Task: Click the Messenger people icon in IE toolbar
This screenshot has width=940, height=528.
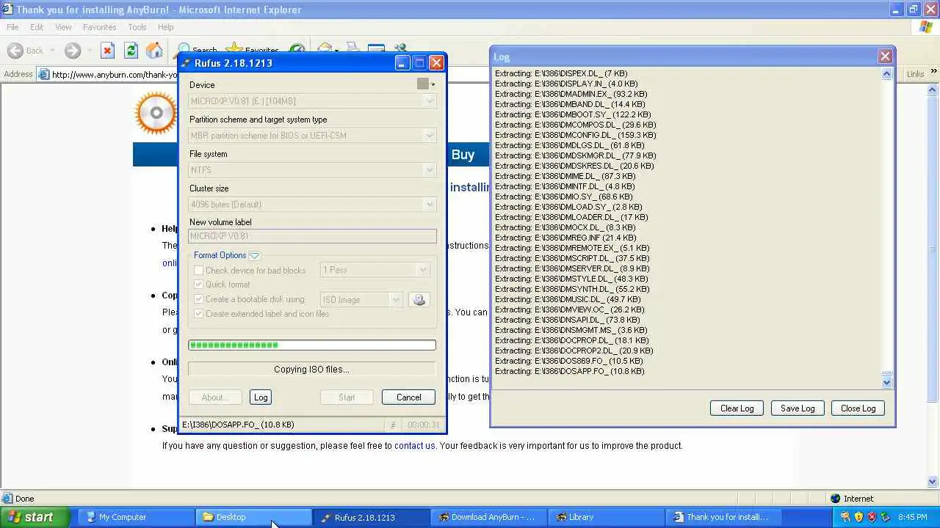Action: coord(401,48)
